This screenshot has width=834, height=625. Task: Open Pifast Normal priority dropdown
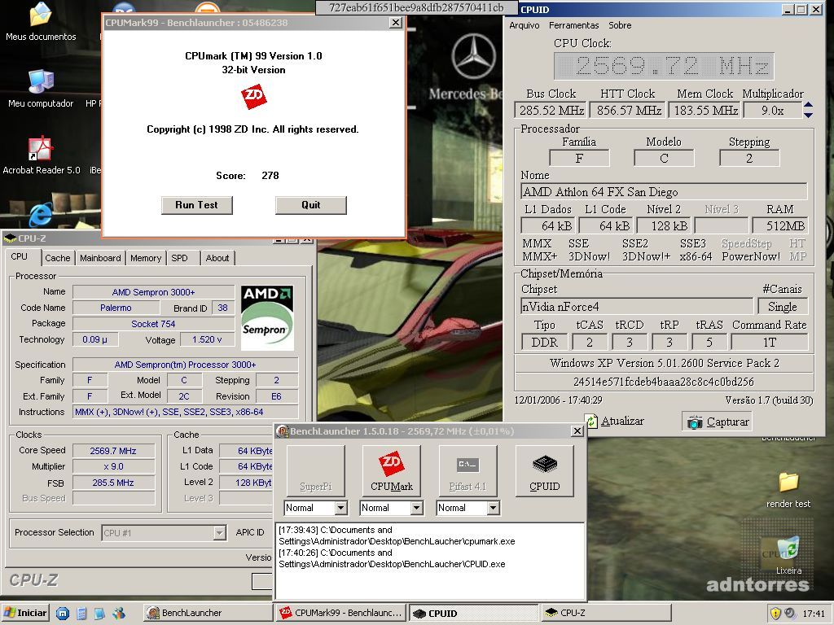click(x=493, y=508)
